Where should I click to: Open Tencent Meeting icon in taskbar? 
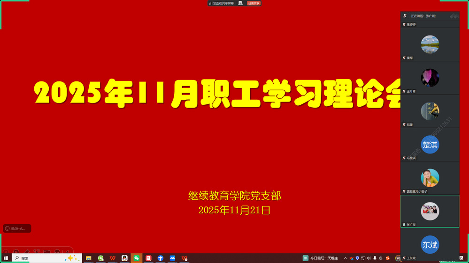(x=172, y=258)
